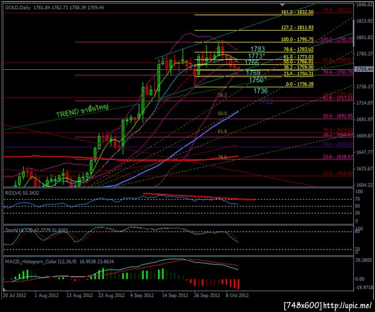Click the 50.0 Fibonacci fan label mid-chart
This screenshot has width=375, height=312.
(222, 114)
